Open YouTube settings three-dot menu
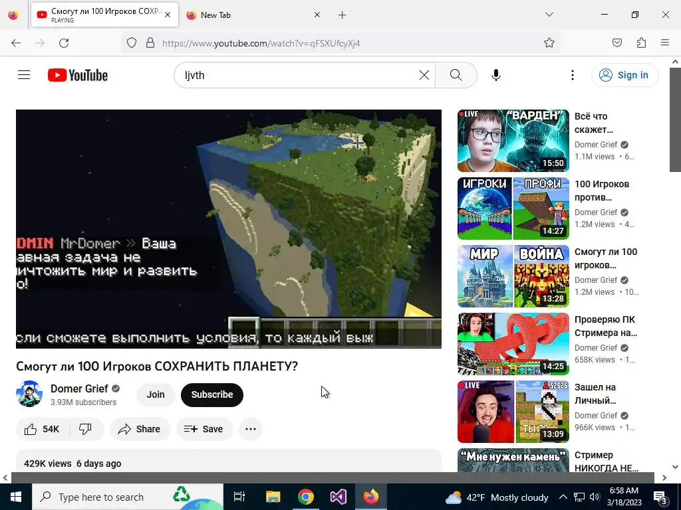The height and width of the screenshot is (510, 681). (x=573, y=75)
